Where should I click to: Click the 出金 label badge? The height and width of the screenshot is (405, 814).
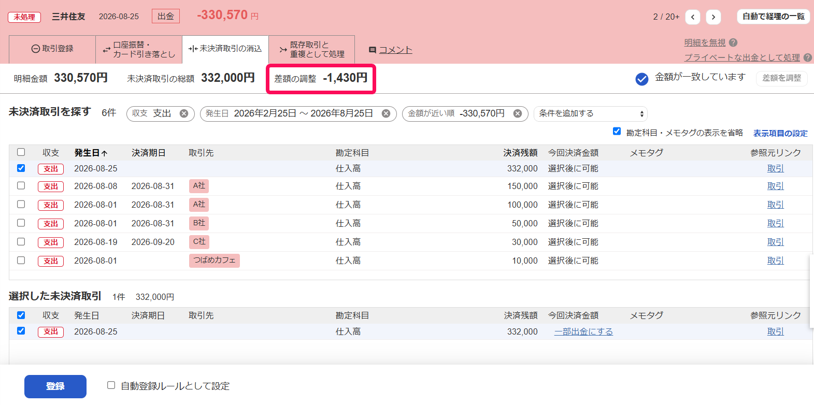pos(166,16)
